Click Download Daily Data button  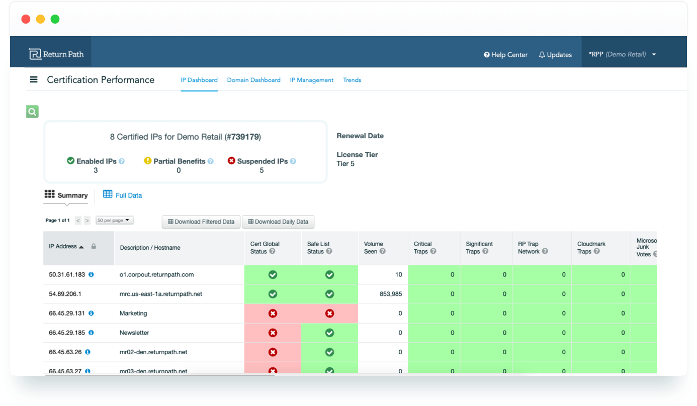[x=278, y=222]
